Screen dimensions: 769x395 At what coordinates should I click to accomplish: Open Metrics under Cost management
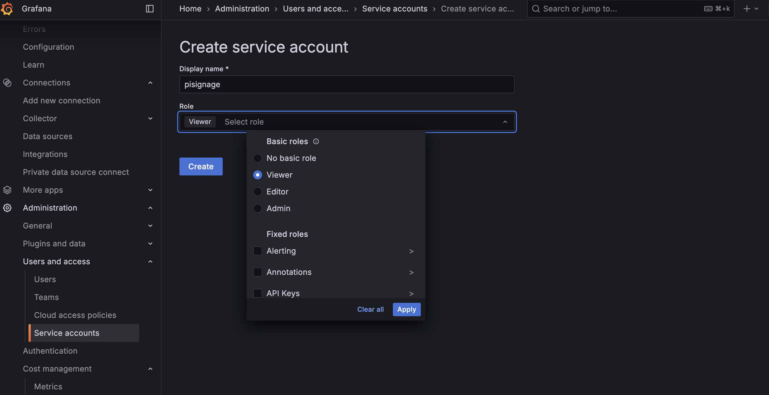click(48, 387)
